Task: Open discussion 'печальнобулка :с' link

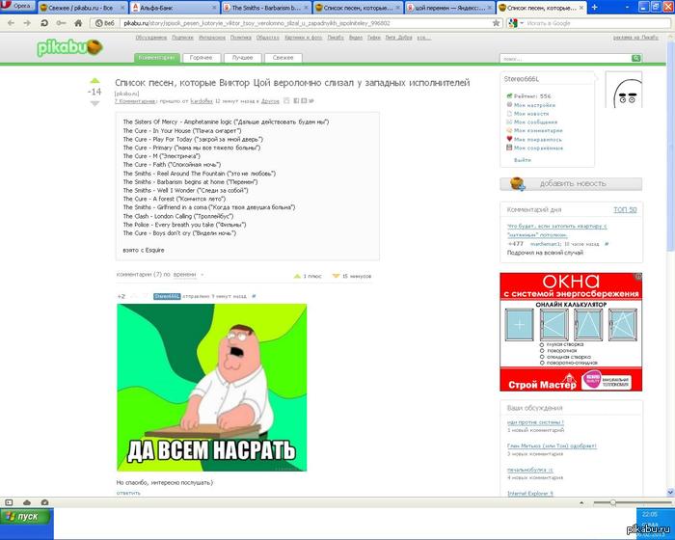Action: pos(530,470)
